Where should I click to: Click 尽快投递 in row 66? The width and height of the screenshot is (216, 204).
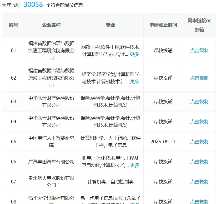pyautogui.click(x=163, y=162)
